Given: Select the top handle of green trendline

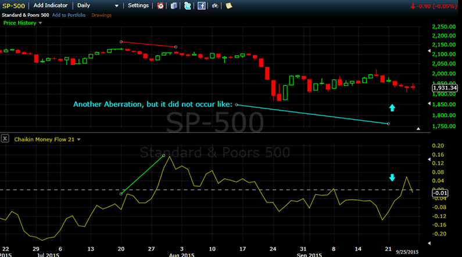Looking at the screenshot, I should 164,155.
